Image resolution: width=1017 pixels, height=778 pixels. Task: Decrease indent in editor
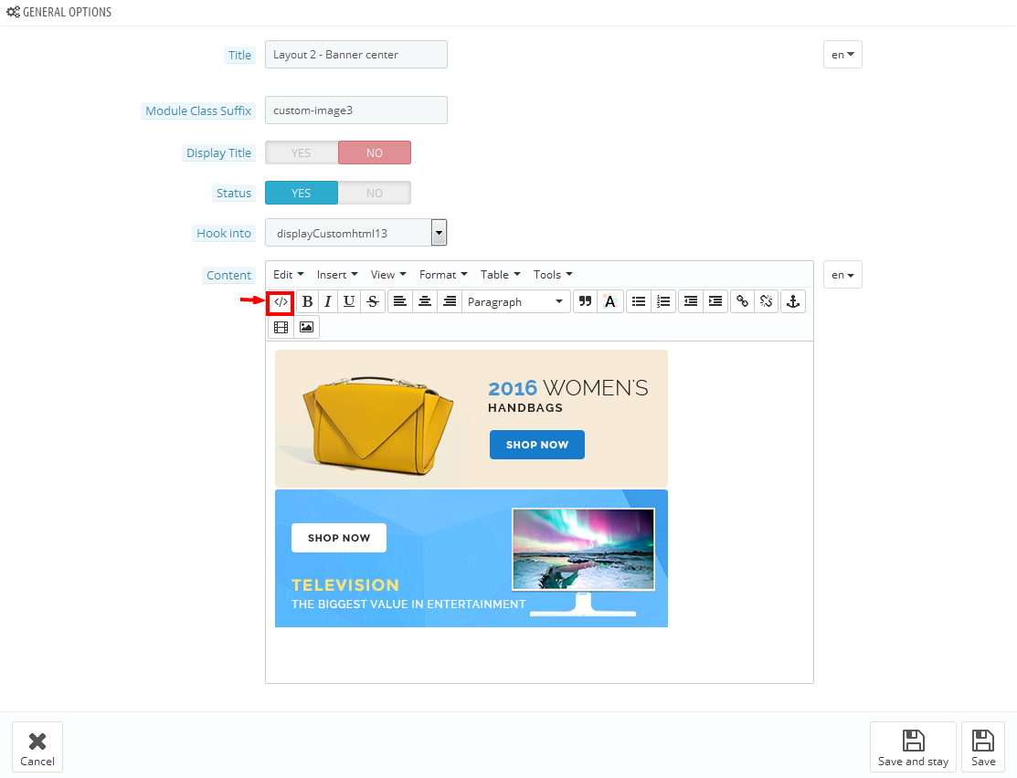pos(691,301)
